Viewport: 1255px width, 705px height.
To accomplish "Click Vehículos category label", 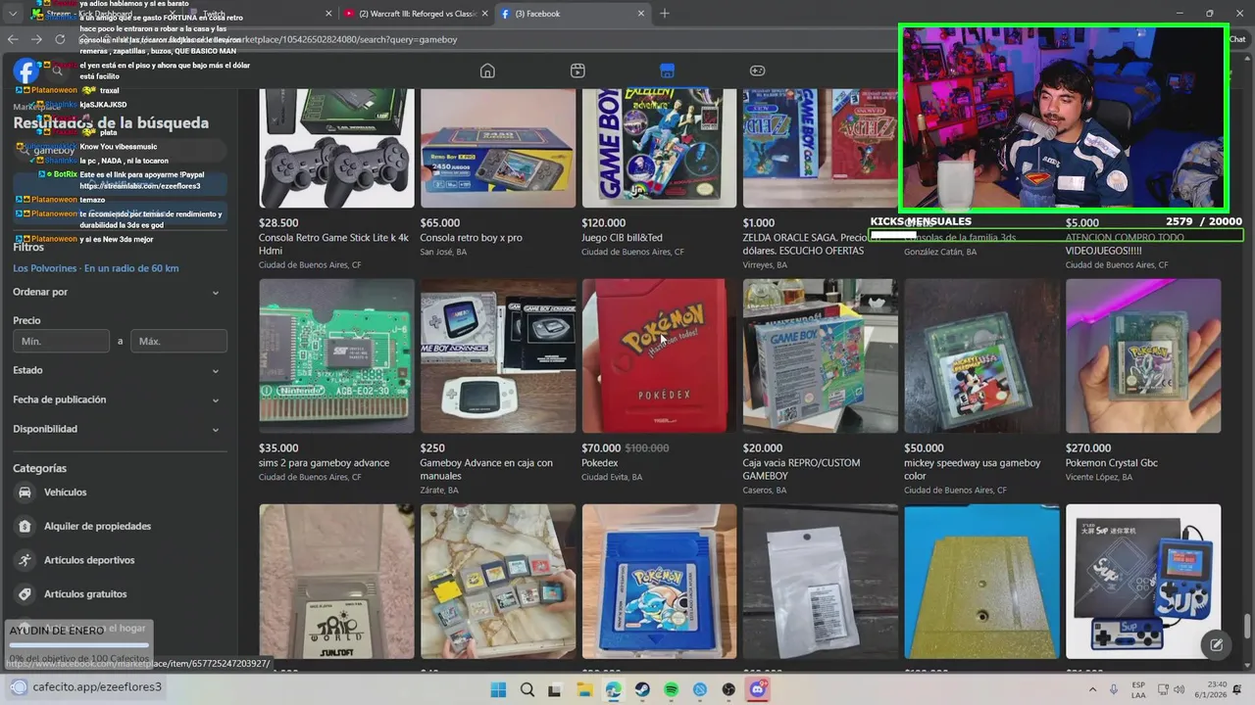I will click(65, 493).
